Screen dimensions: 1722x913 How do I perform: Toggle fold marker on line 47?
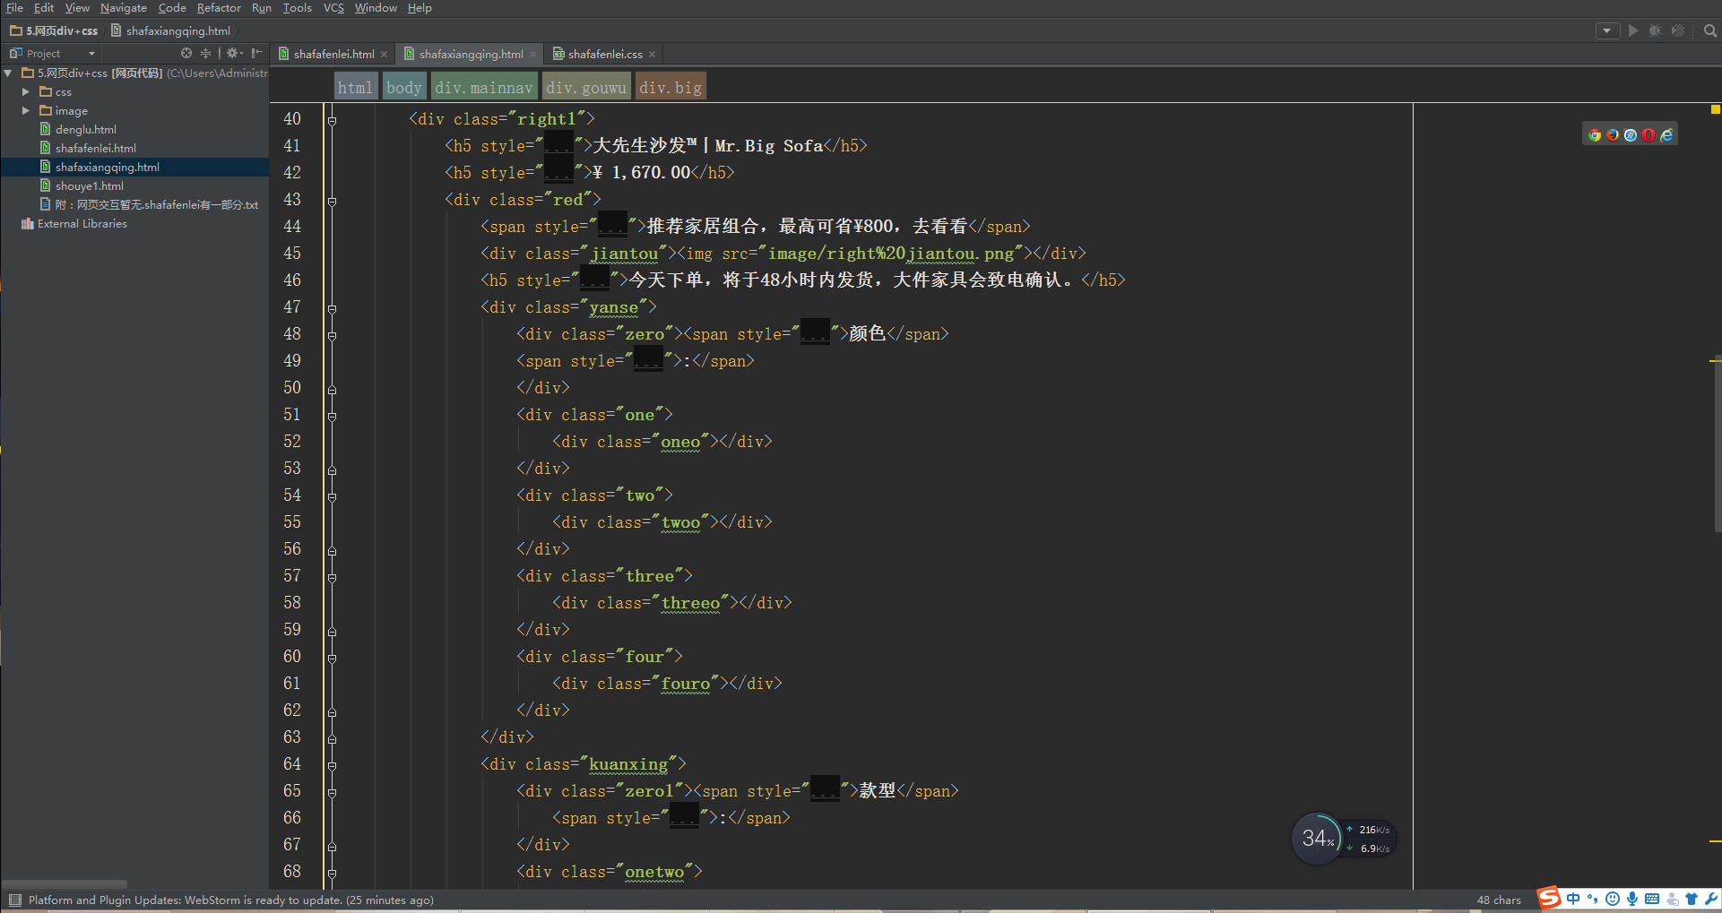tap(332, 308)
